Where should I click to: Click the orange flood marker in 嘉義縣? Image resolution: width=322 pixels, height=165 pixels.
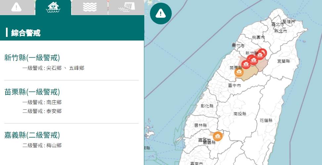tap(217, 136)
